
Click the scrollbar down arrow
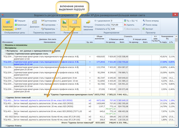(x=176, y=125)
